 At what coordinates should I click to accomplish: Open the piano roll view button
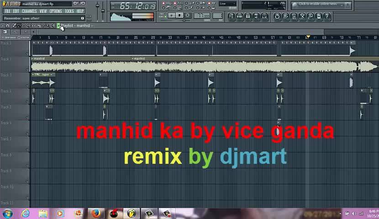click(x=248, y=16)
